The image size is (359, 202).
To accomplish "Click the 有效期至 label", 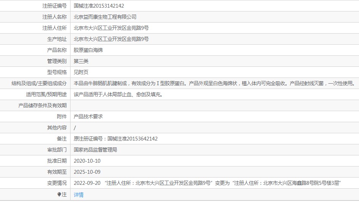I will [x=57, y=172].
